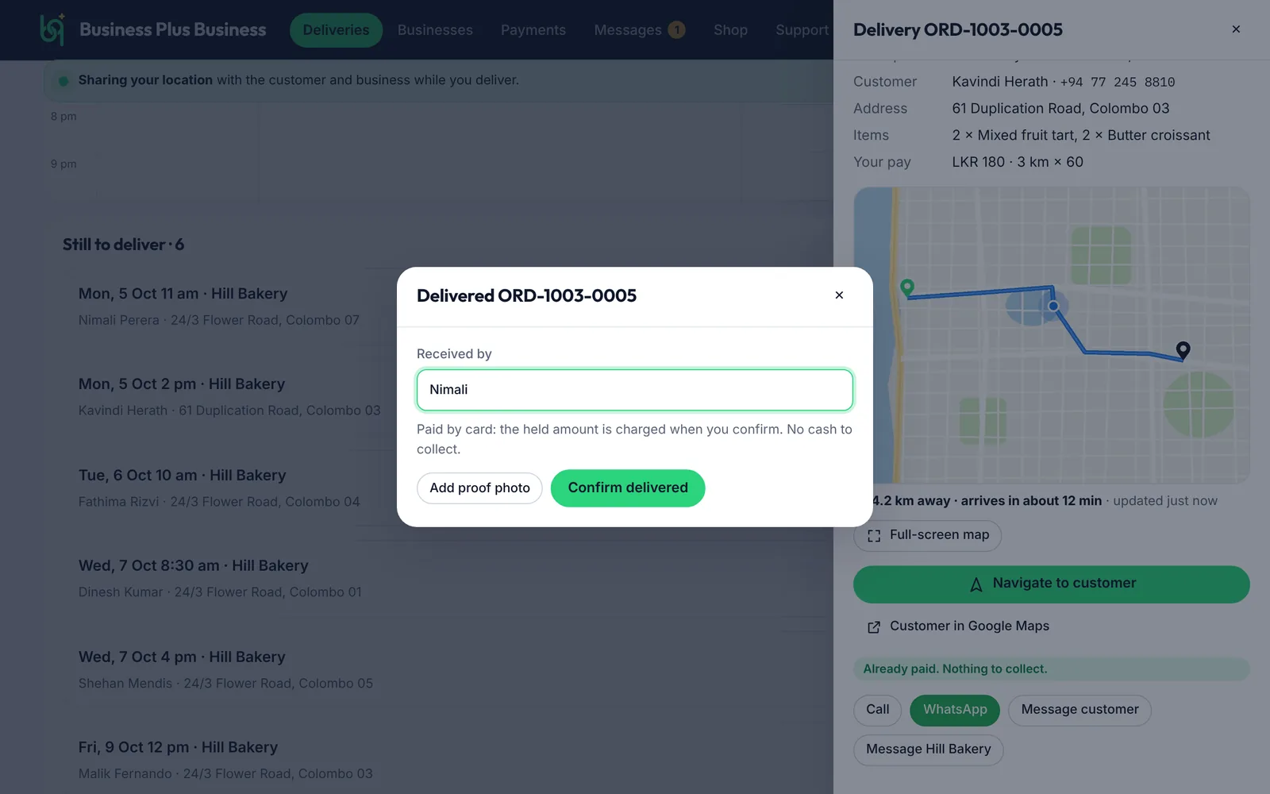This screenshot has width=1270, height=794.
Task: Click the navigate arrow icon
Action: (x=976, y=584)
